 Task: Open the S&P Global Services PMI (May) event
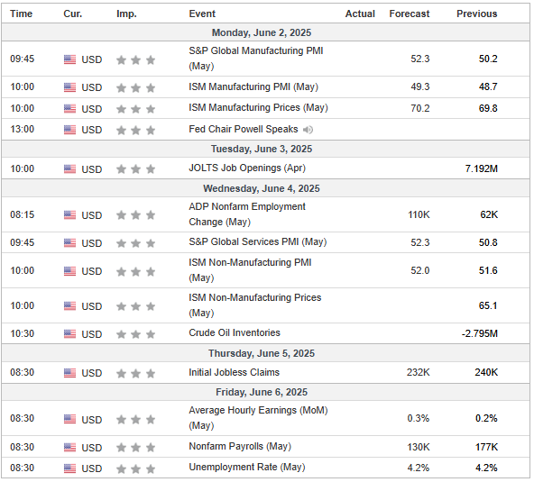tap(258, 241)
